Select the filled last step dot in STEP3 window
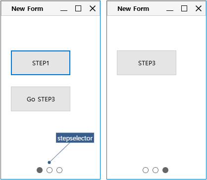 pos(165,170)
